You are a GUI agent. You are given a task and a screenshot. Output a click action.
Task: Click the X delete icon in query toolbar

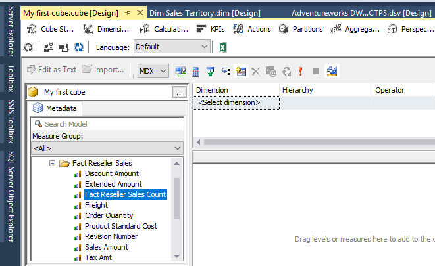(x=255, y=71)
